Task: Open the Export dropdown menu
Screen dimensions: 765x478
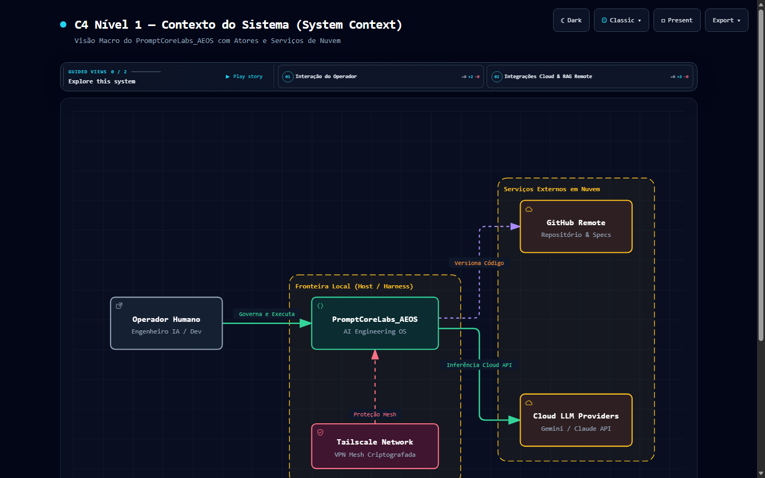Action: pos(726,20)
